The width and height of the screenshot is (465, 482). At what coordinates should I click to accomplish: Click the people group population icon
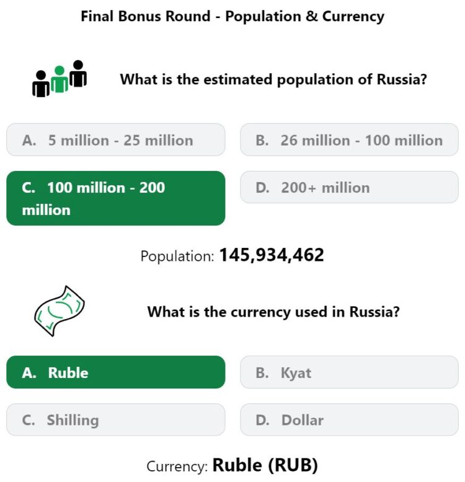pyautogui.click(x=60, y=79)
